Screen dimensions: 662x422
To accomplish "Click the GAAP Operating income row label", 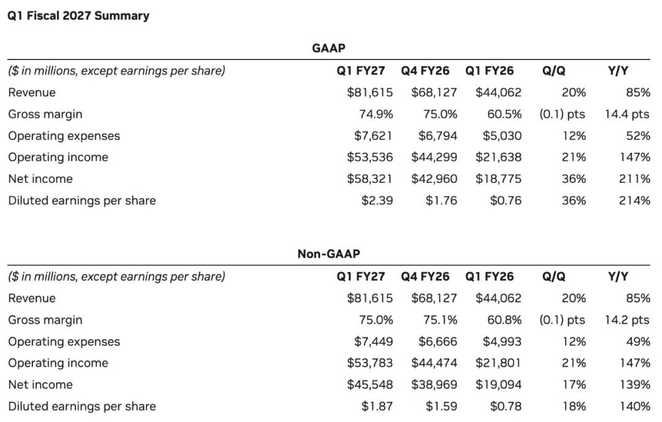I will tap(58, 158).
